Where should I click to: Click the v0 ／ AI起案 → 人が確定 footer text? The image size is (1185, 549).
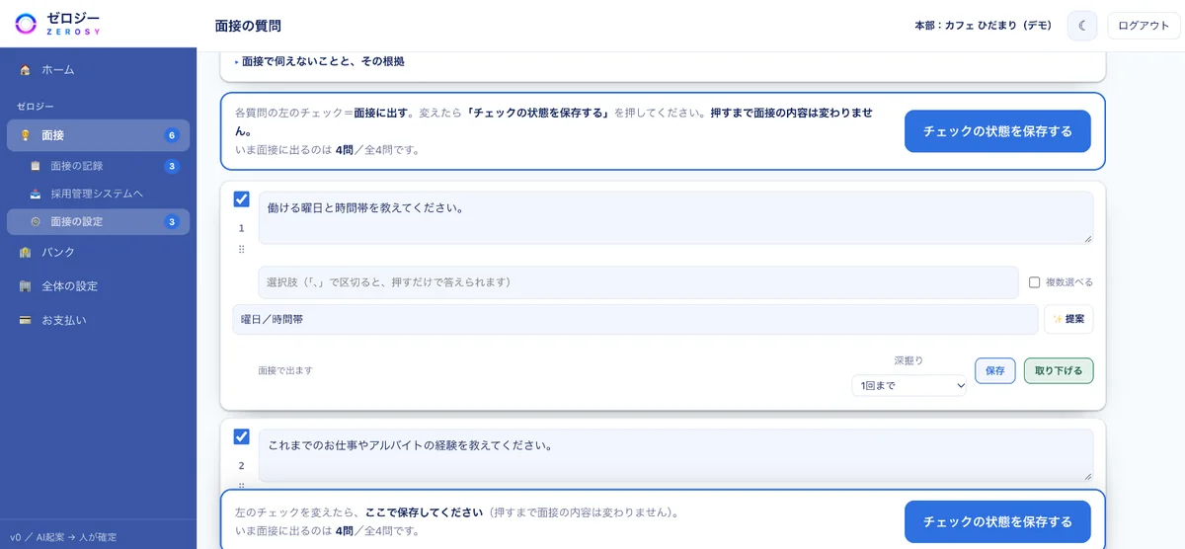[x=63, y=537]
